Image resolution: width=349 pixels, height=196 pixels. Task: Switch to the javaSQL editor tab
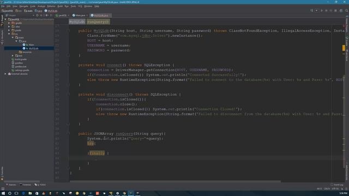pos(62,15)
